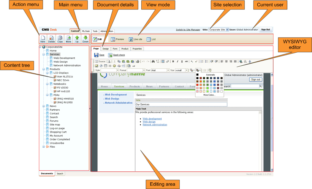Click in the Title field Our Services
The image size is (312, 189).
pos(181,104)
